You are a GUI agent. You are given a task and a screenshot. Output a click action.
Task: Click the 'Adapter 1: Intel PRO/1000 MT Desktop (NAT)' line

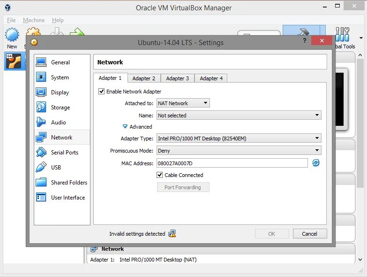pos(143,260)
